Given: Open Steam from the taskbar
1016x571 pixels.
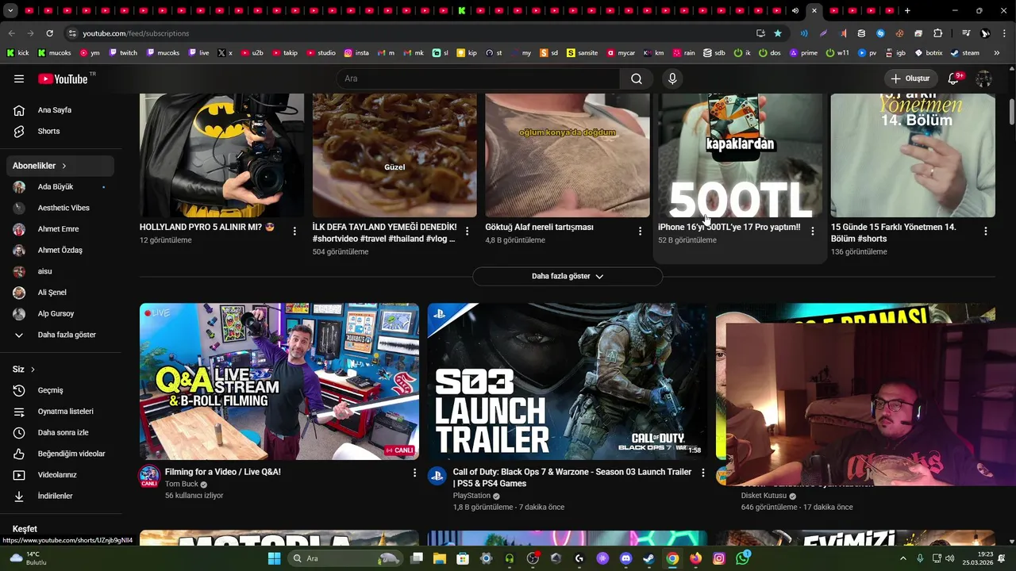Looking at the screenshot, I should point(648,558).
